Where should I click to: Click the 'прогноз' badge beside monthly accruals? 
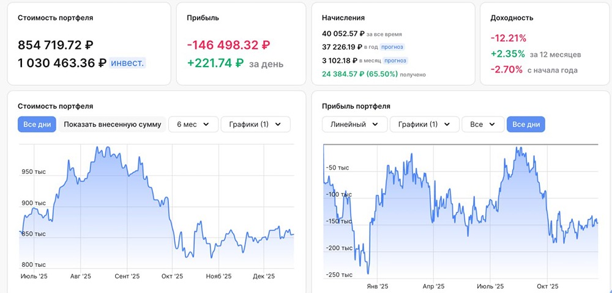point(395,60)
